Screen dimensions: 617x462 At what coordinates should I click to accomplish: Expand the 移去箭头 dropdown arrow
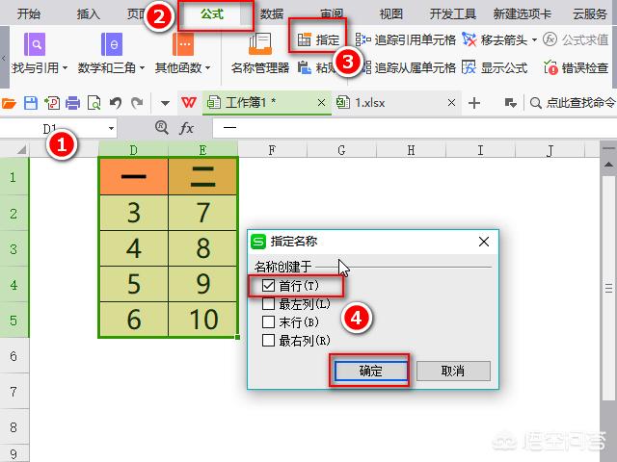[534, 39]
